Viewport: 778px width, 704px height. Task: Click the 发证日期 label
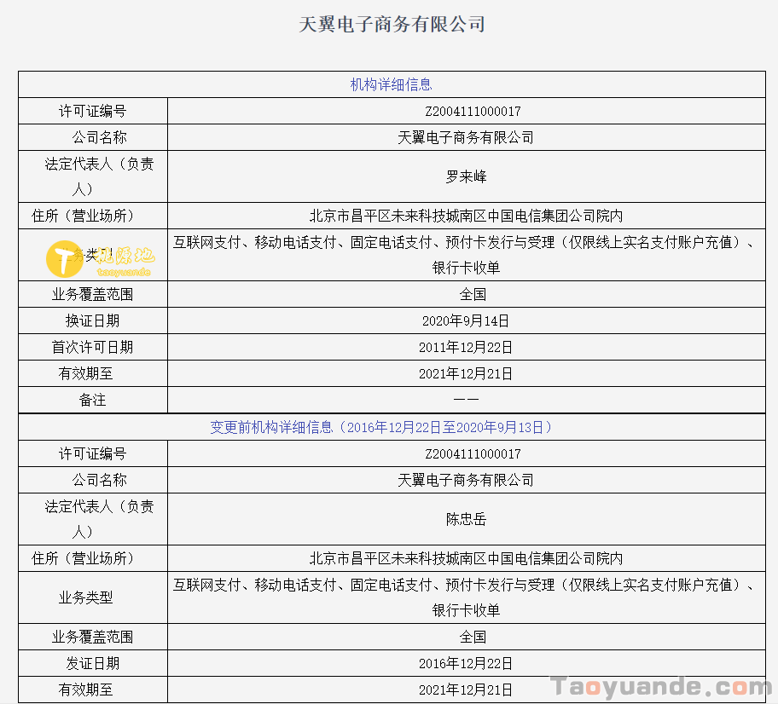[93, 663]
